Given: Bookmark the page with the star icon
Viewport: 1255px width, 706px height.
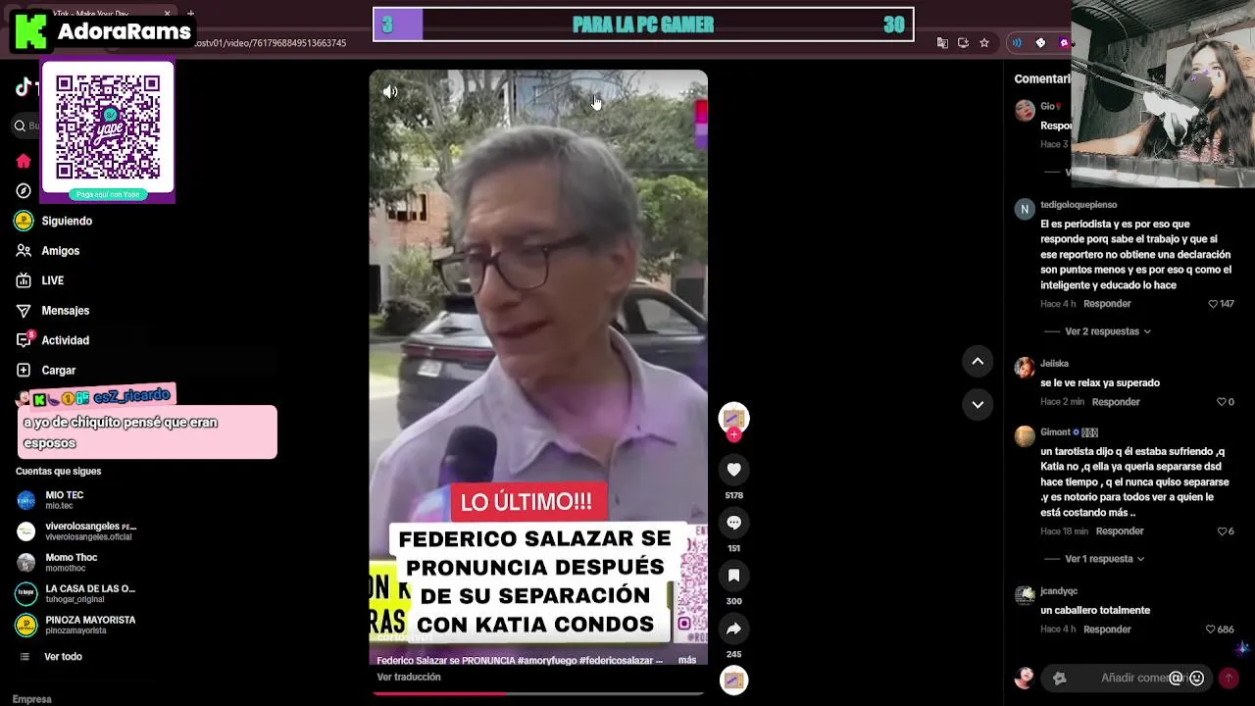Looking at the screenshot, I should pos(984,43).
